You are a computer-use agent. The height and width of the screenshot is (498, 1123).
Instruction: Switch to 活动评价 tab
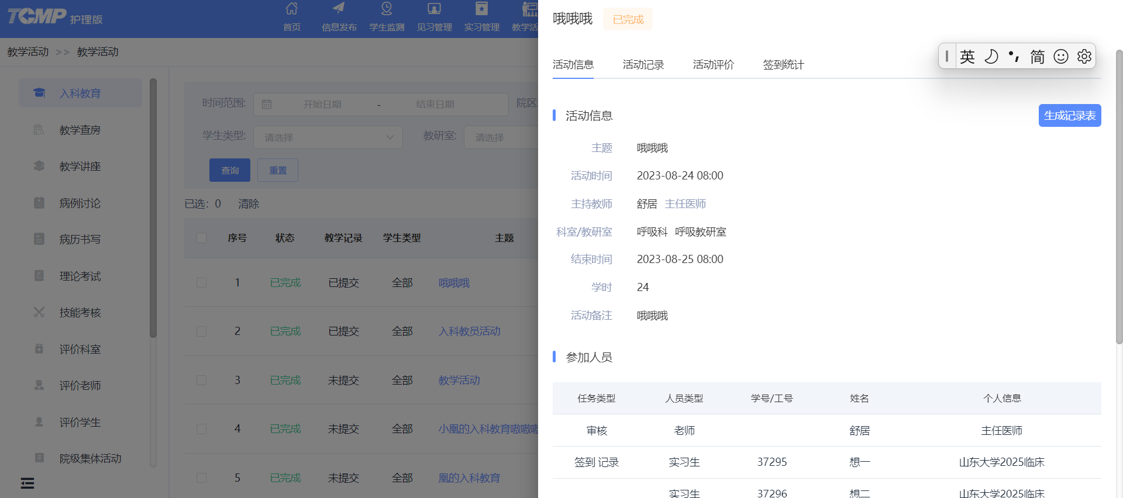(714, 64)
